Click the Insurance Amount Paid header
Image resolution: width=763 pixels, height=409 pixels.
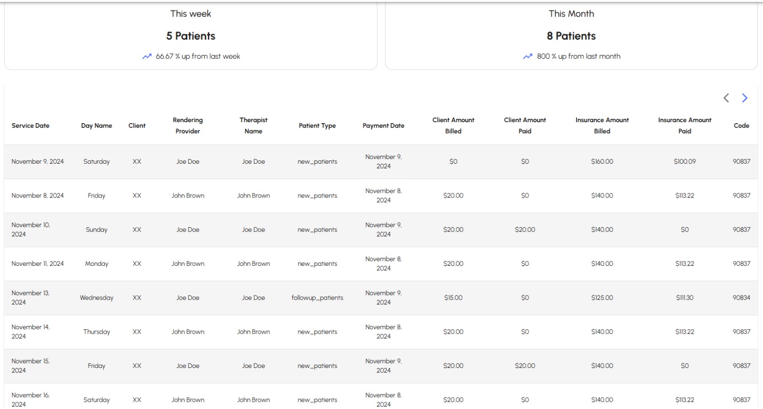684,126
